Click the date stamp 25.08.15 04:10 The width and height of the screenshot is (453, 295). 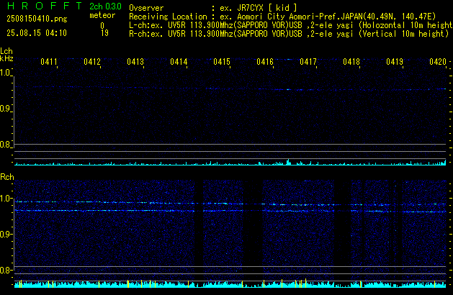(37, 33)
